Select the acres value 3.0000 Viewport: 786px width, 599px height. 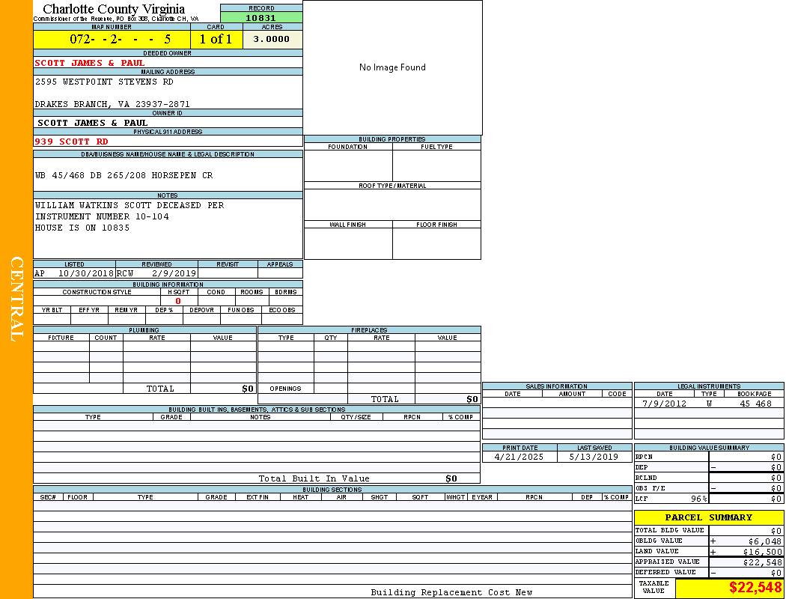coord(272,39)
